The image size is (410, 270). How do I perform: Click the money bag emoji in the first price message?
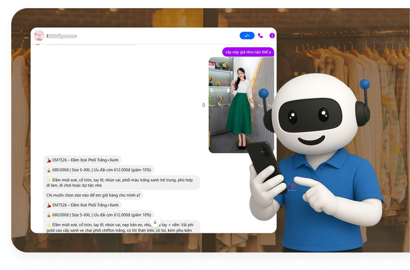click(x=49, y=170)
